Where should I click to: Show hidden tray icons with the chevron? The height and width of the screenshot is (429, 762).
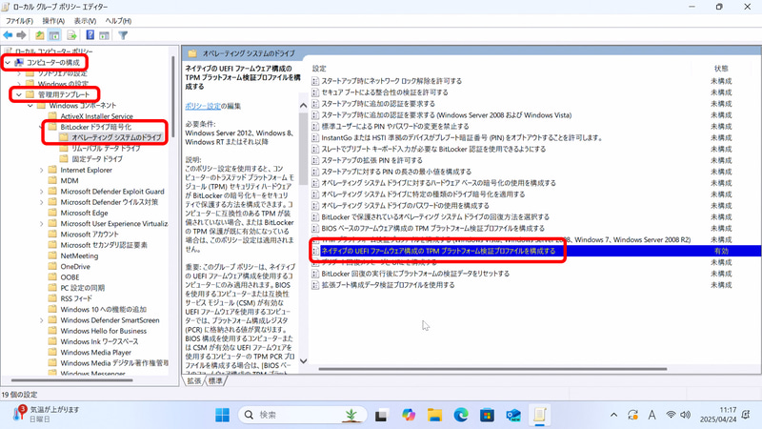[613, 415]
